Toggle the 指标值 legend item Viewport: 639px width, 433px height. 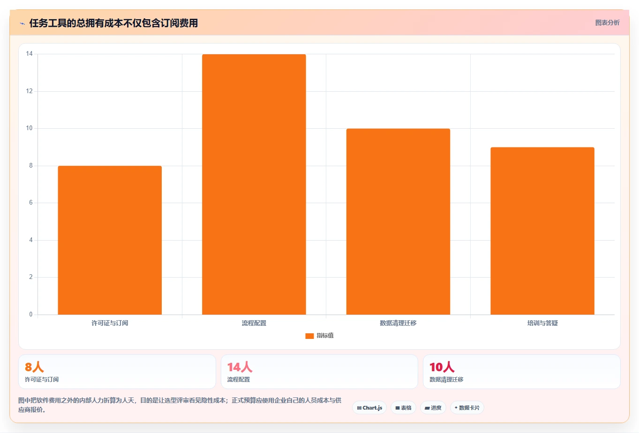coord(319,336)
